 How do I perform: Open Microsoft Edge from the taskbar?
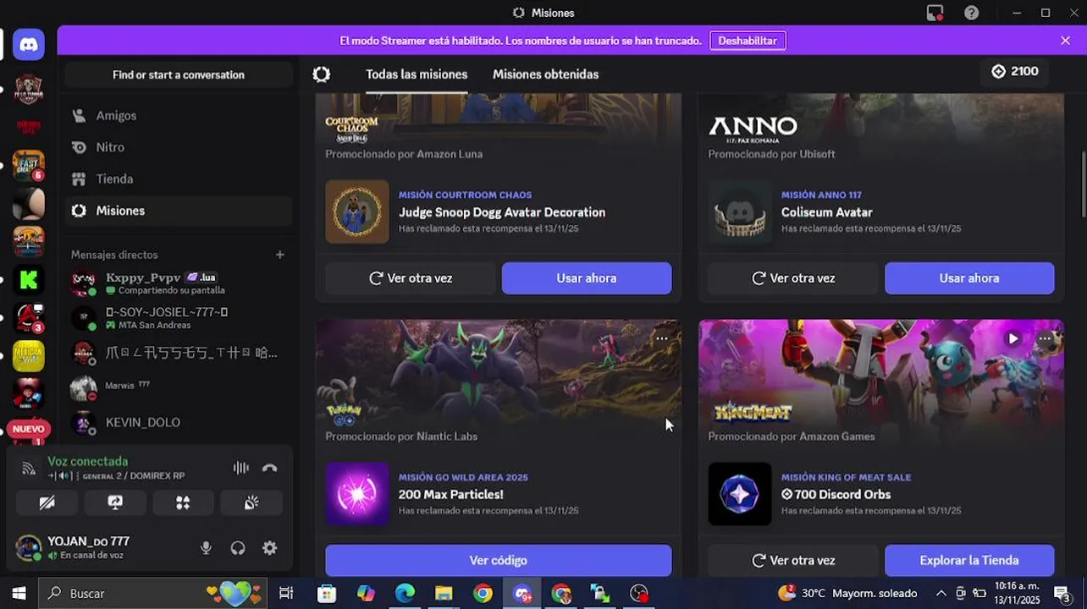coord(405,594)
